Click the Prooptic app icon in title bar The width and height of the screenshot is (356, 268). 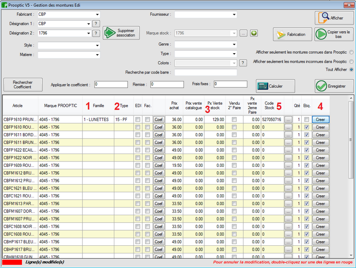pos(4,5)
